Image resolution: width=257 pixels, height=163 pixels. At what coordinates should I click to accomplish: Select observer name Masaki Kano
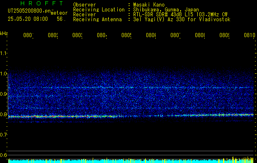point(149,4)
